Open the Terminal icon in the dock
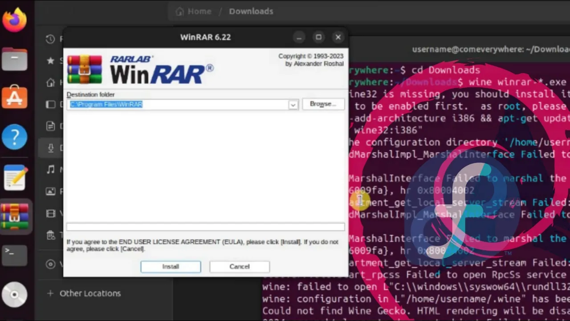The width and height of the screenshot is (570, 321). click(14, 255)
